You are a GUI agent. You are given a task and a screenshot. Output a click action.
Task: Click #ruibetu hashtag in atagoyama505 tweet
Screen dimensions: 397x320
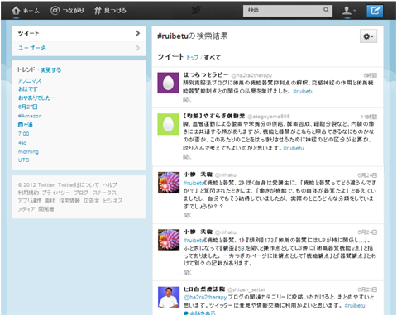[x=294, y=149]
